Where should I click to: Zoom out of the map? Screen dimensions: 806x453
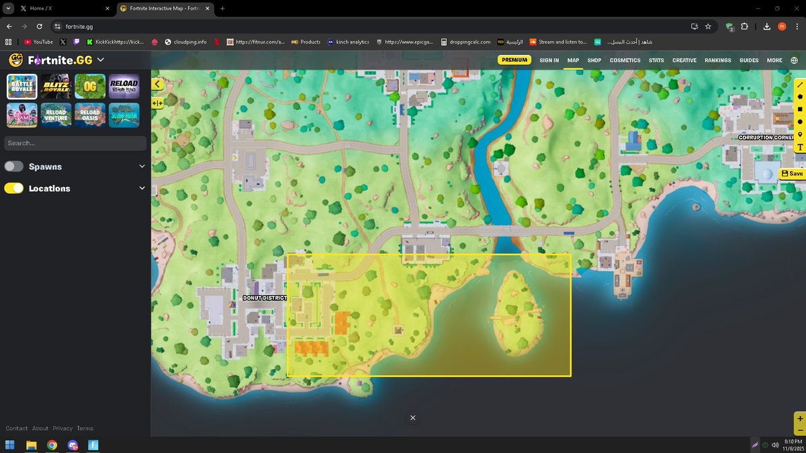pyautogui.click(x=800, y=430)
